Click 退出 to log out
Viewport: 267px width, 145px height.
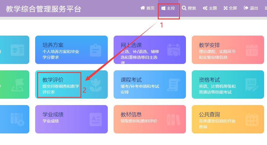click(x=251, y=8)
